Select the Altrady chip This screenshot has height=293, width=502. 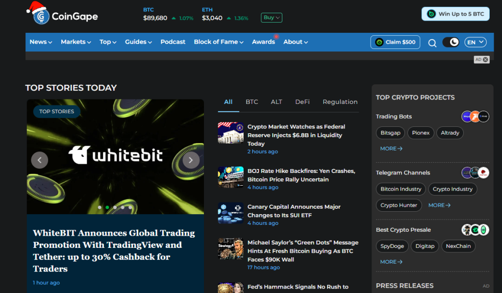pos(450,133)
